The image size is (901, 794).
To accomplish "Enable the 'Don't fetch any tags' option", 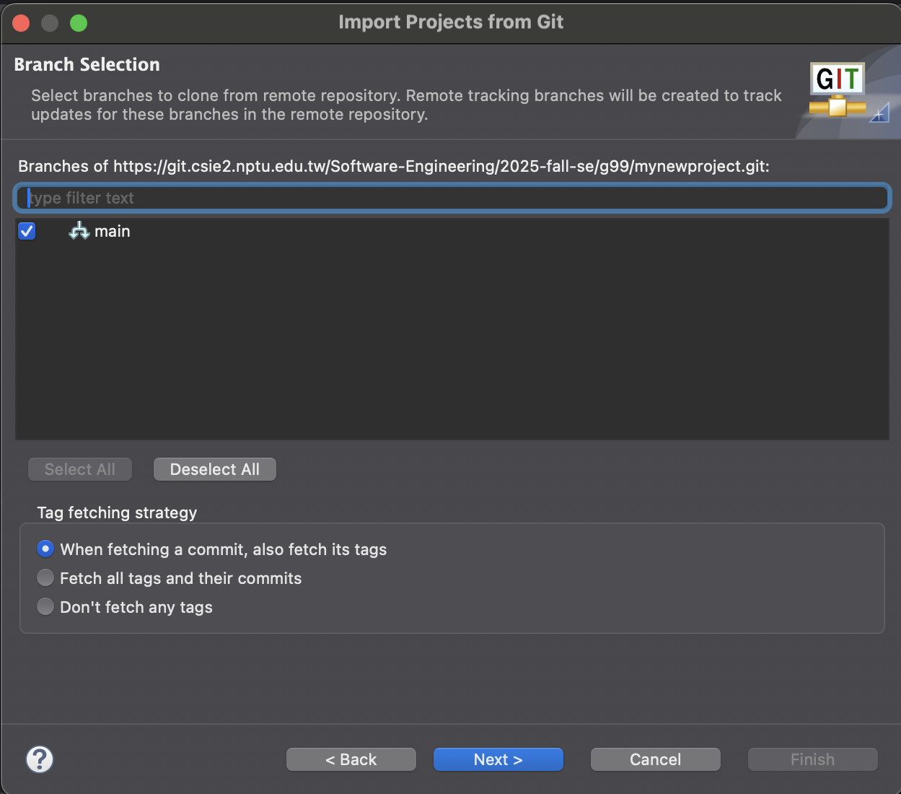I will (45, 607).
